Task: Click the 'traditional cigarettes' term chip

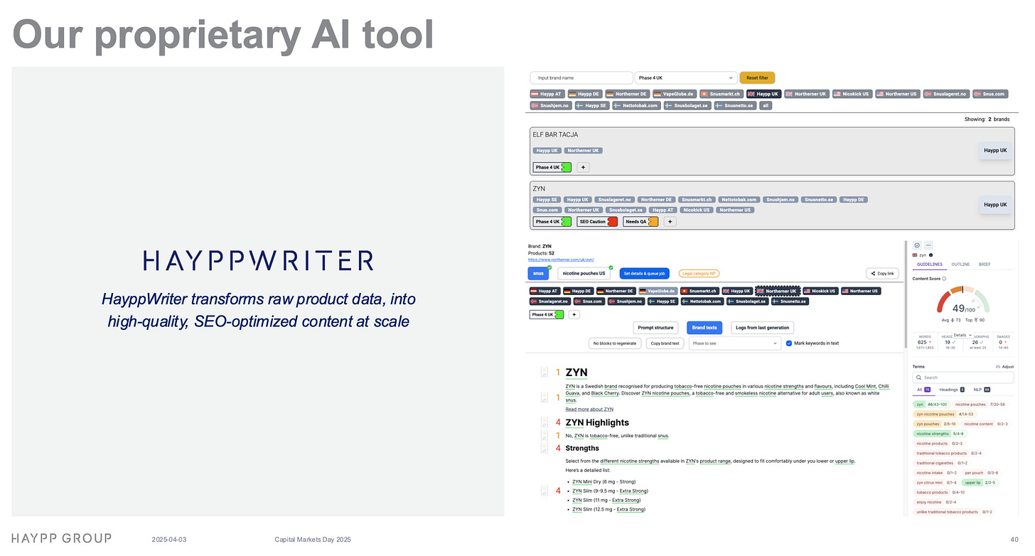Action: click(941, 463)
